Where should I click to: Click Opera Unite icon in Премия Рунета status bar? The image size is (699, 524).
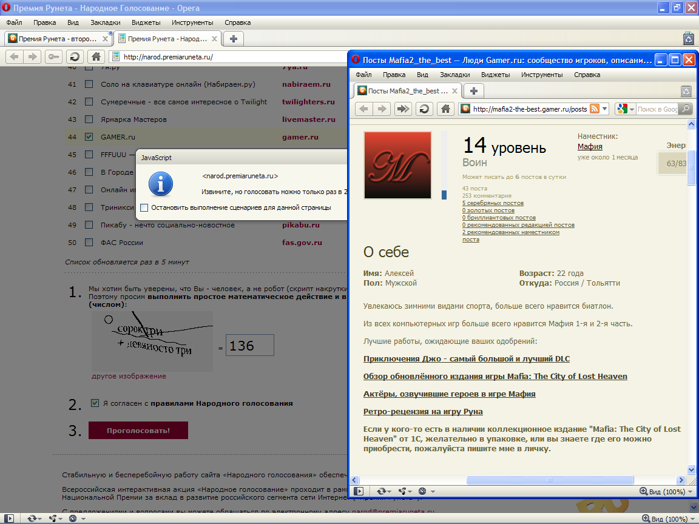point(53,519)
